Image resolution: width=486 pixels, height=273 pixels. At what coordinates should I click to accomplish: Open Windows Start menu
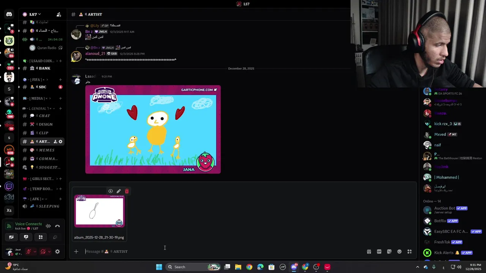pyautogui.click(x=159, y=267)
